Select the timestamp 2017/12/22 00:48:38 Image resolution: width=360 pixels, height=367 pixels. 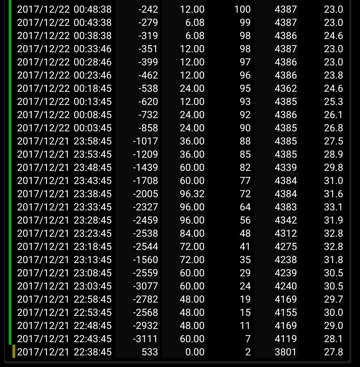(x=64, y=10)
